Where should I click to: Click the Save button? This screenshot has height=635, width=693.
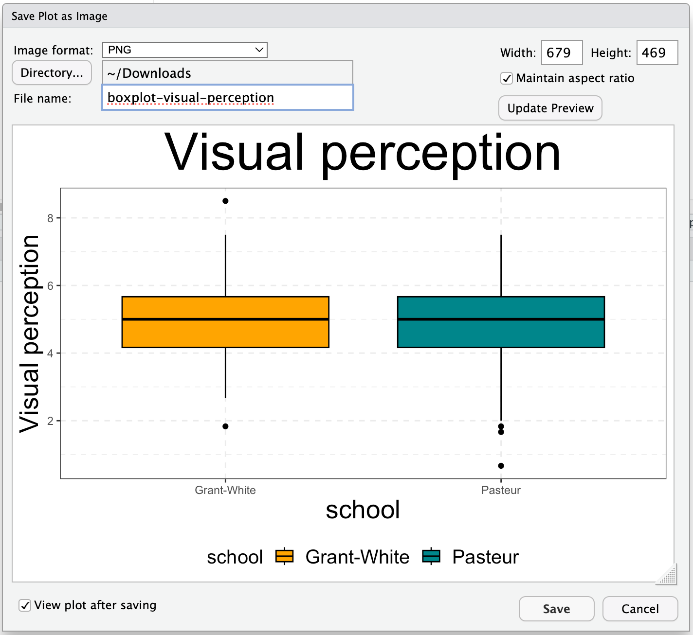click(556, 609)
